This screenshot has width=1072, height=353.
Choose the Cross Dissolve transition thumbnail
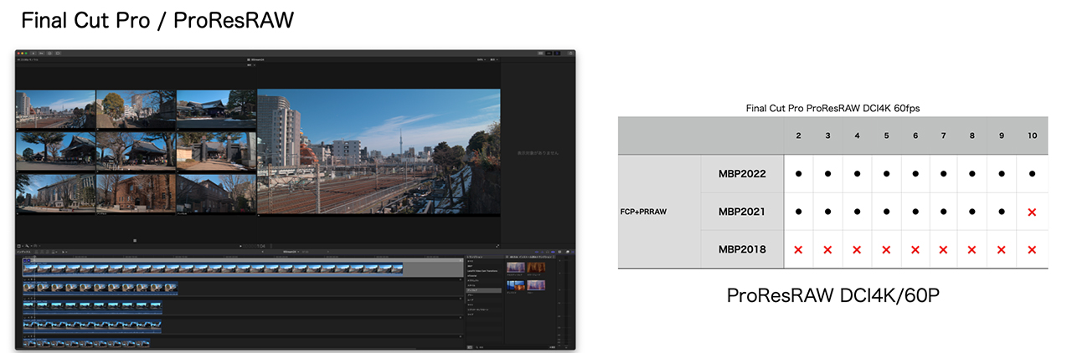[x=515, y=268]
